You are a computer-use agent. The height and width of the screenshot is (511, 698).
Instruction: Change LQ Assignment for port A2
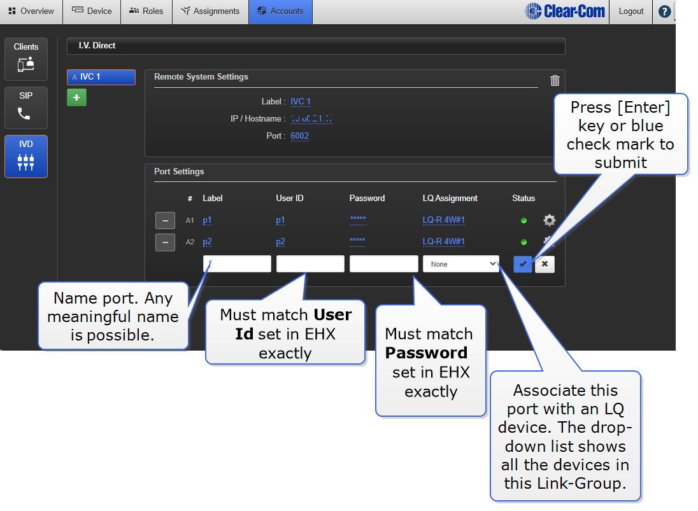click(444, 241)
